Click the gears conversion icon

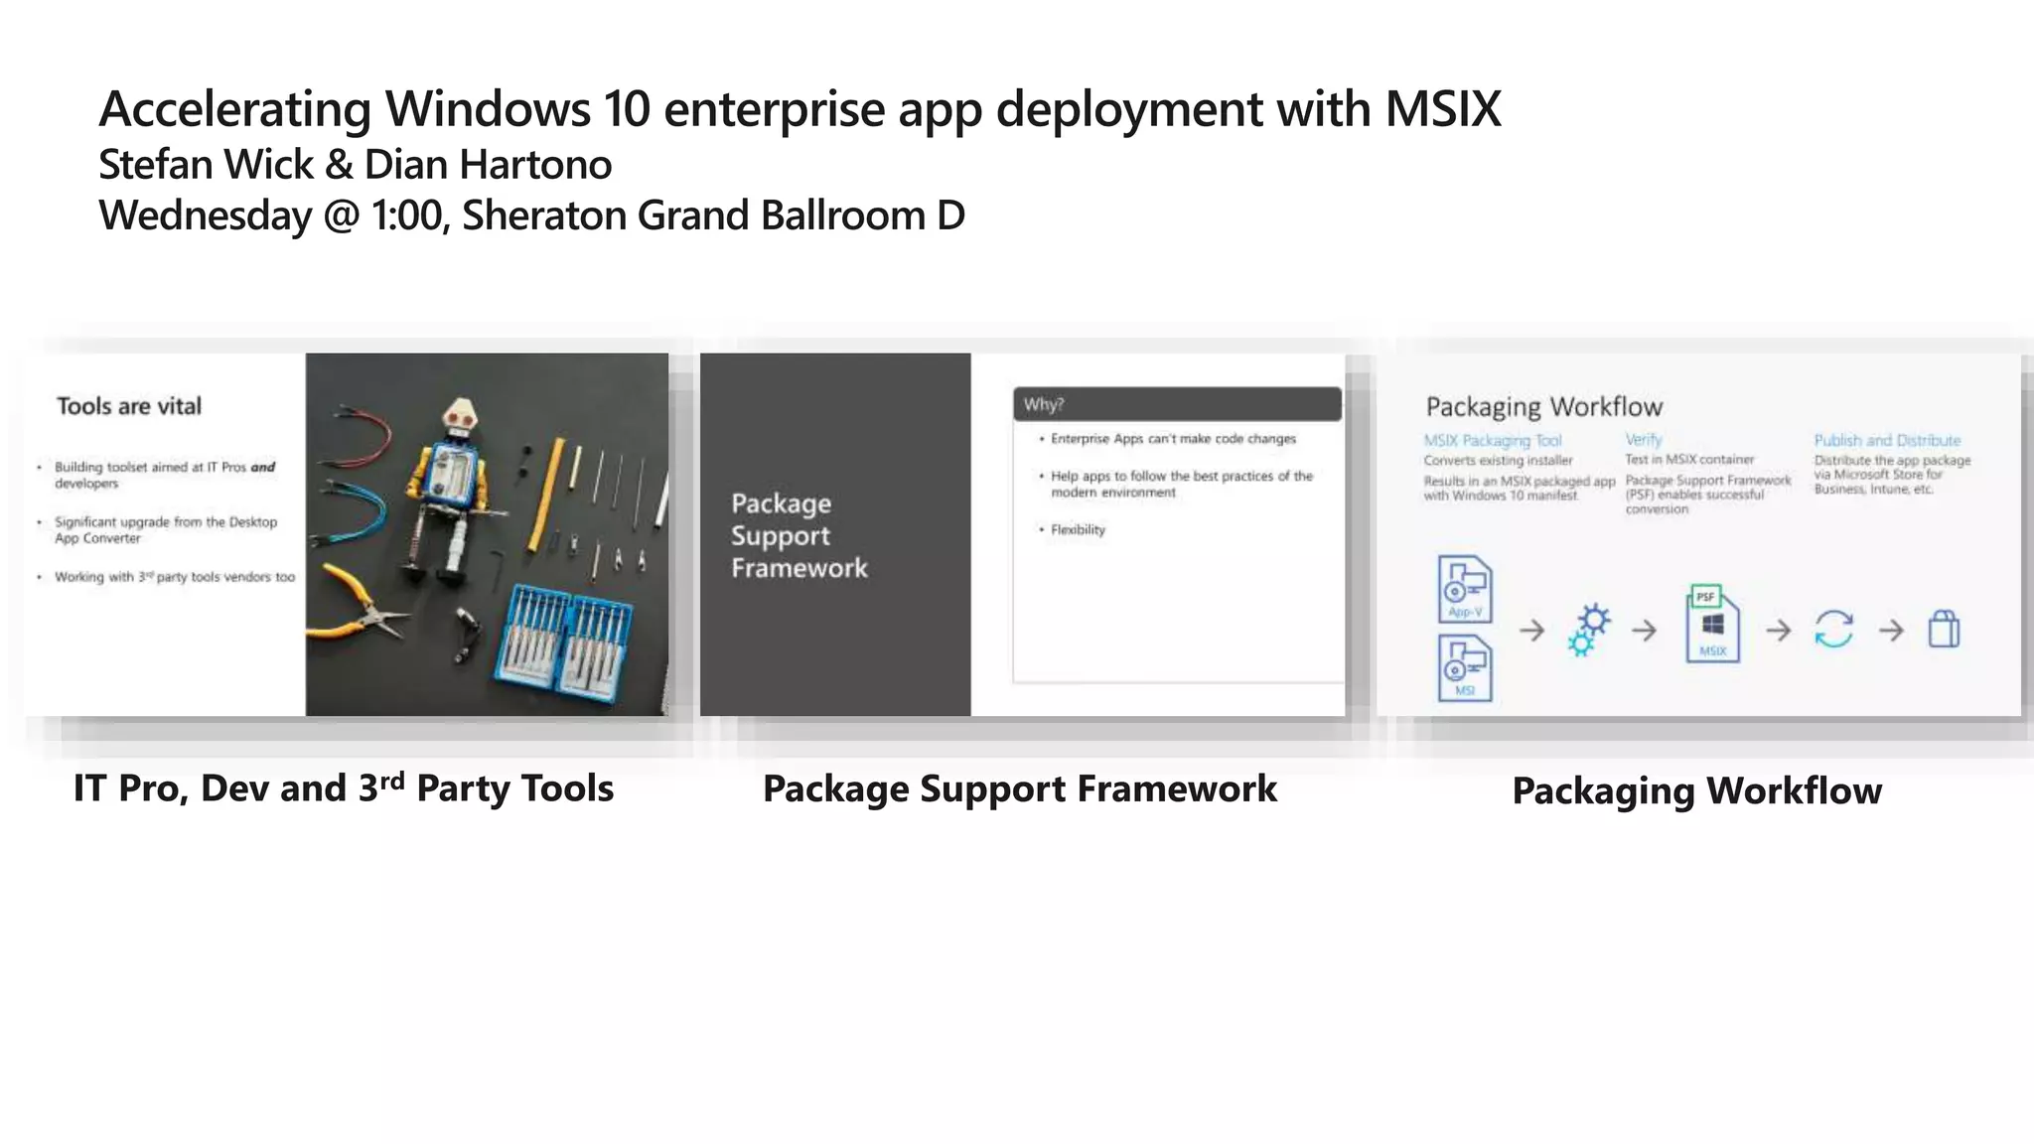click(x=1588, y=630)
